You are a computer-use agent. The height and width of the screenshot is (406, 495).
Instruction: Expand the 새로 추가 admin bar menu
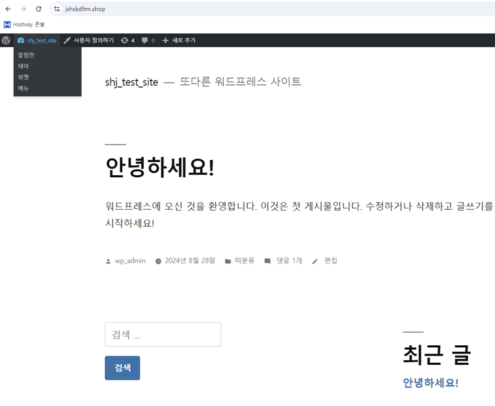click(179, 41)
